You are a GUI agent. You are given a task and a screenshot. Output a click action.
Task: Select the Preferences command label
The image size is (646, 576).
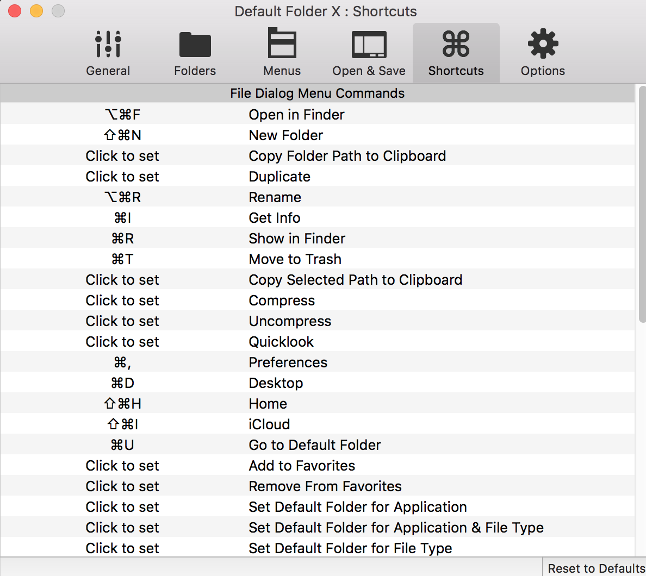(x=288, y=362)
